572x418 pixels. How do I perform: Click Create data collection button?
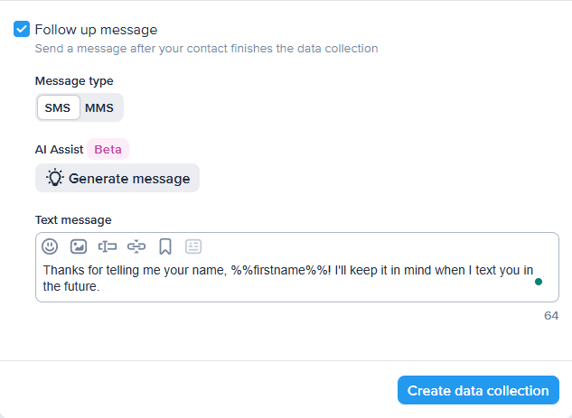478,391
